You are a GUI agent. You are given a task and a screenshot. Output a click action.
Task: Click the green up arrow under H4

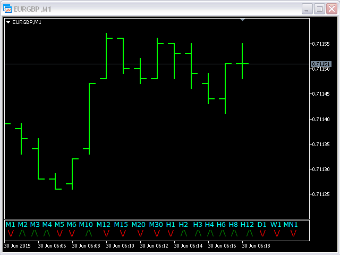click(x=210, y=234)
